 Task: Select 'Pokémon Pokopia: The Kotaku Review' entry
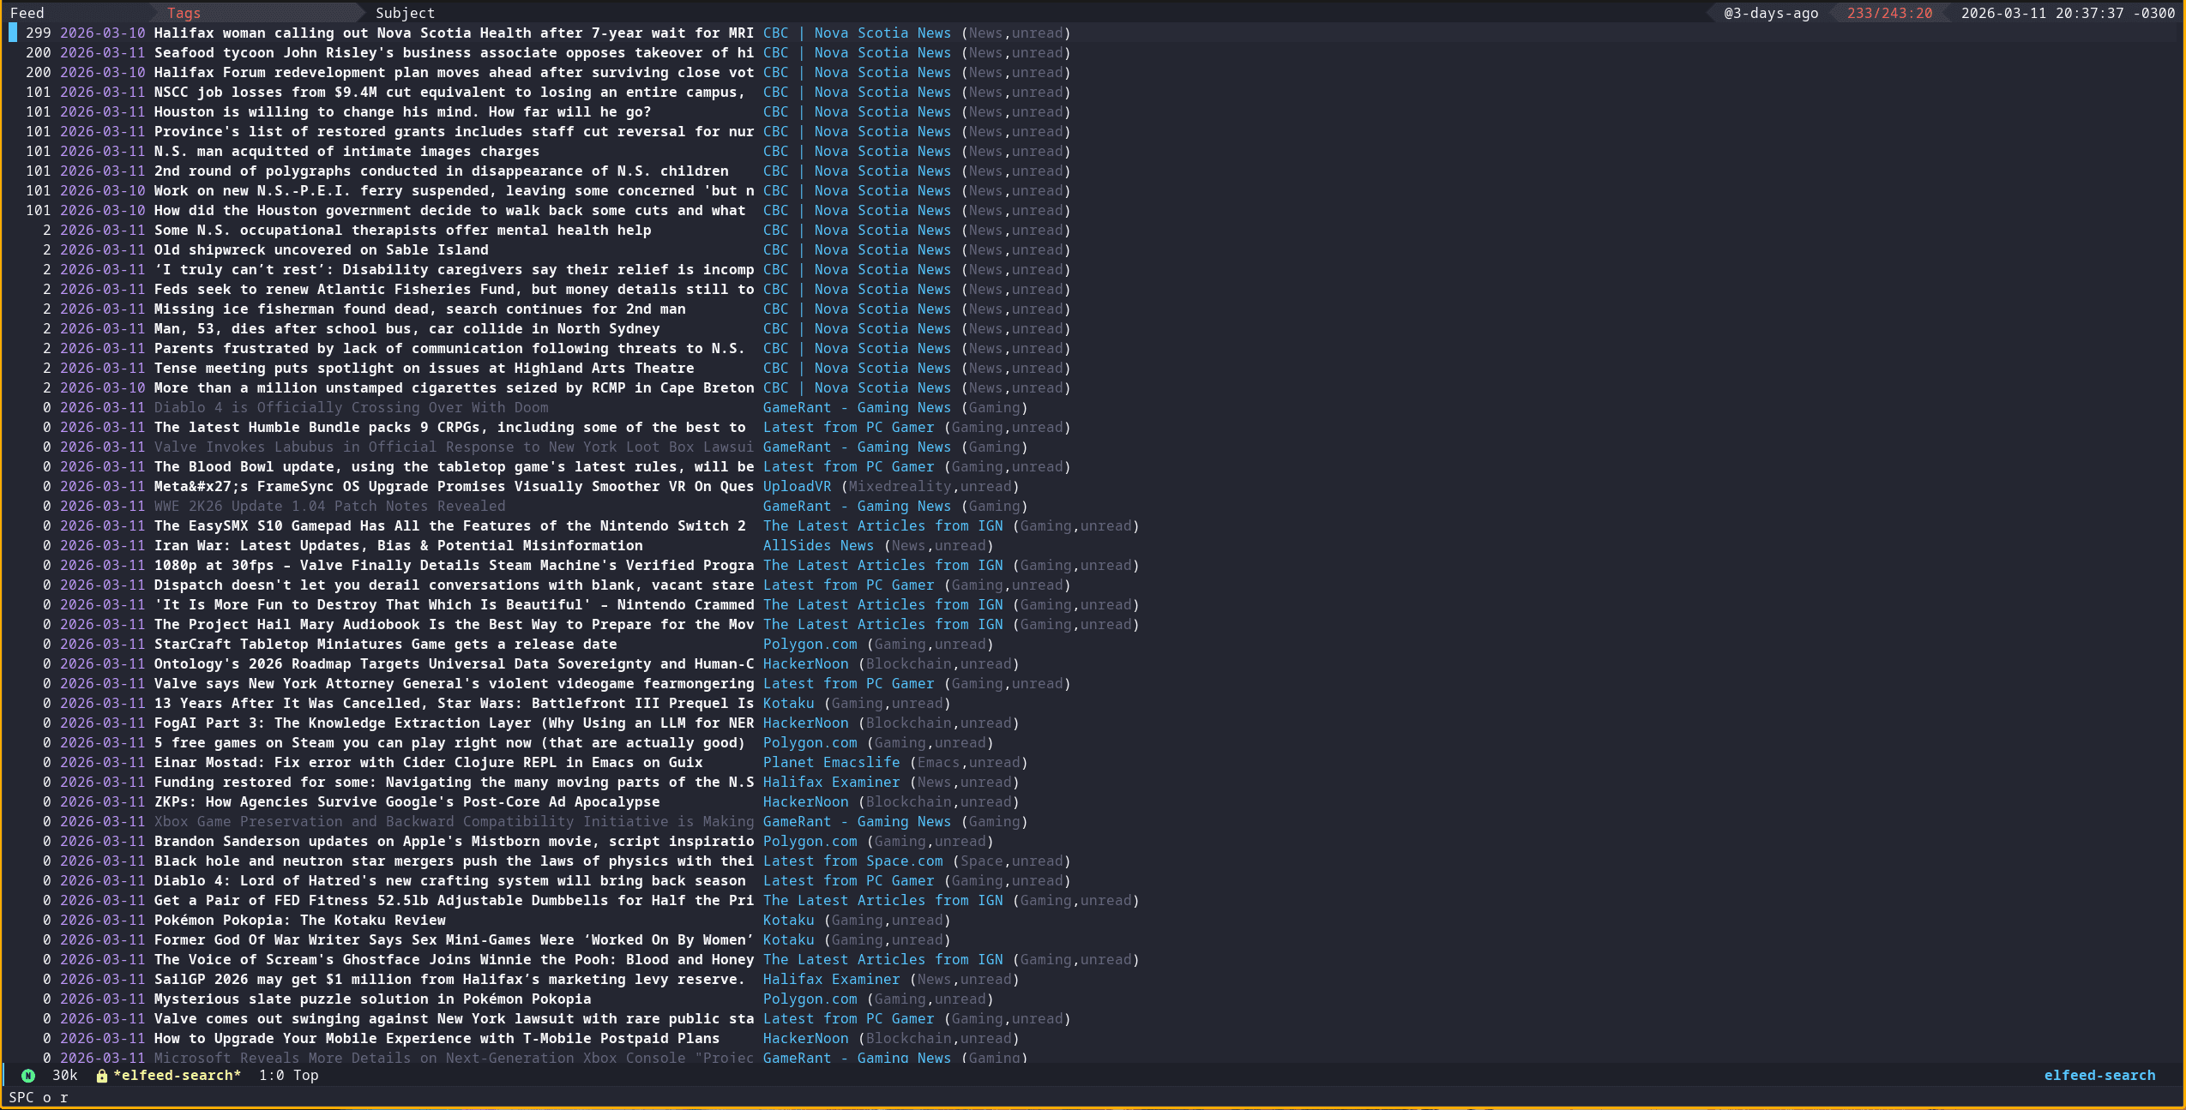tap(299, 920)
